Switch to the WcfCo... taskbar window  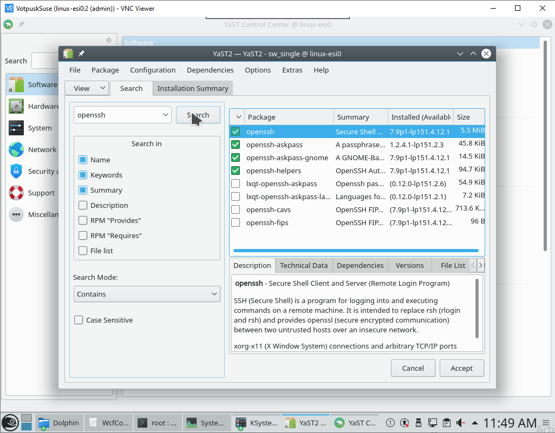point(108,423)
